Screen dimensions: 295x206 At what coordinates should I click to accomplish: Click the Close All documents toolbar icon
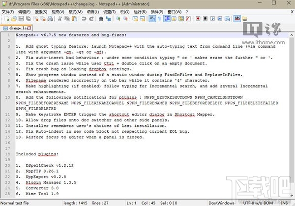tap(43, 19)
